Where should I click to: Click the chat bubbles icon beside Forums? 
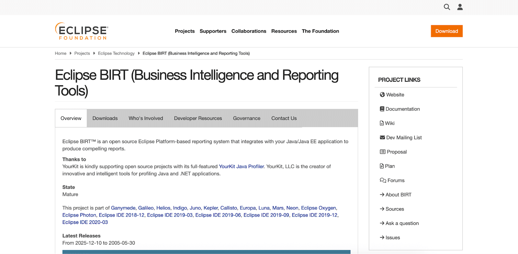383,180
